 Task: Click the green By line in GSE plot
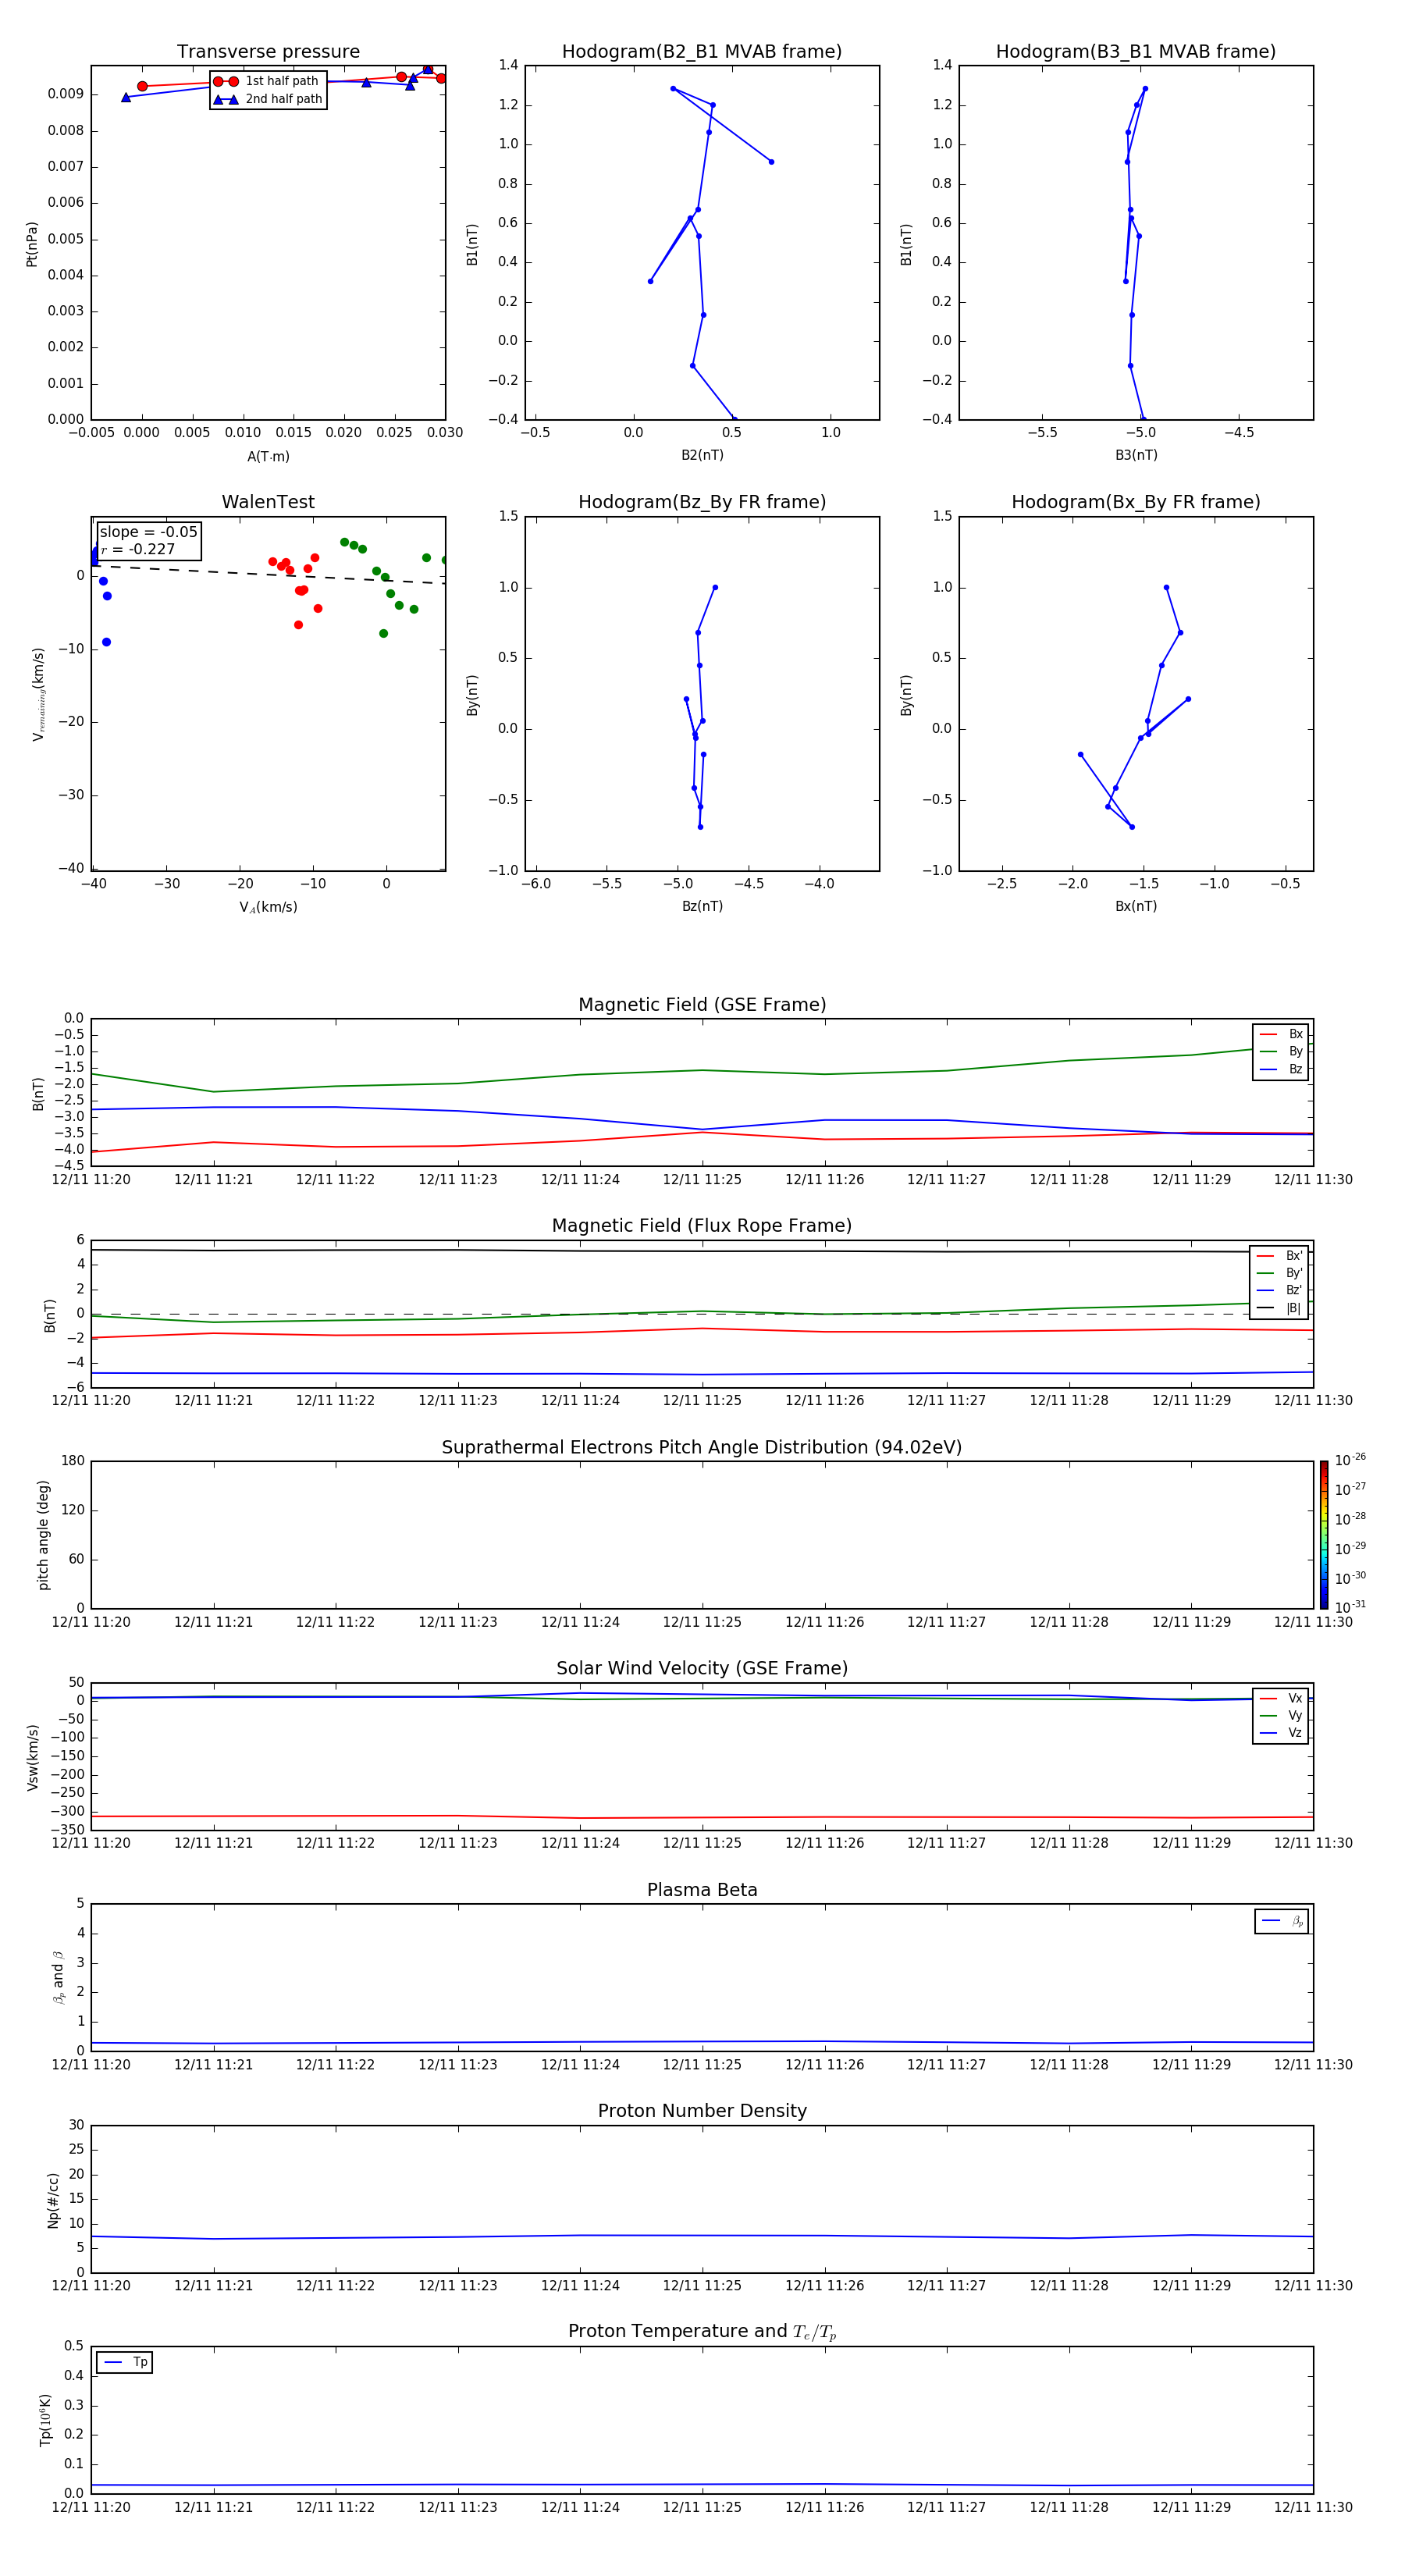[x=702, y=1070]
